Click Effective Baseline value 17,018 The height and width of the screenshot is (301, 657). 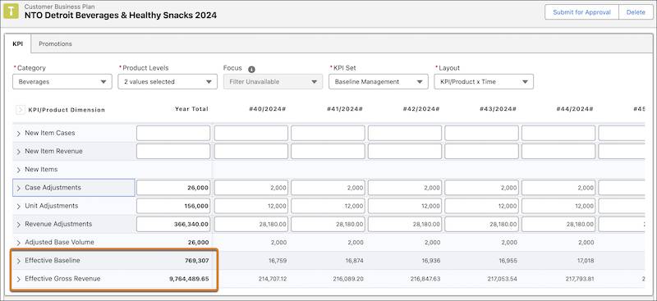click(585, 260)
